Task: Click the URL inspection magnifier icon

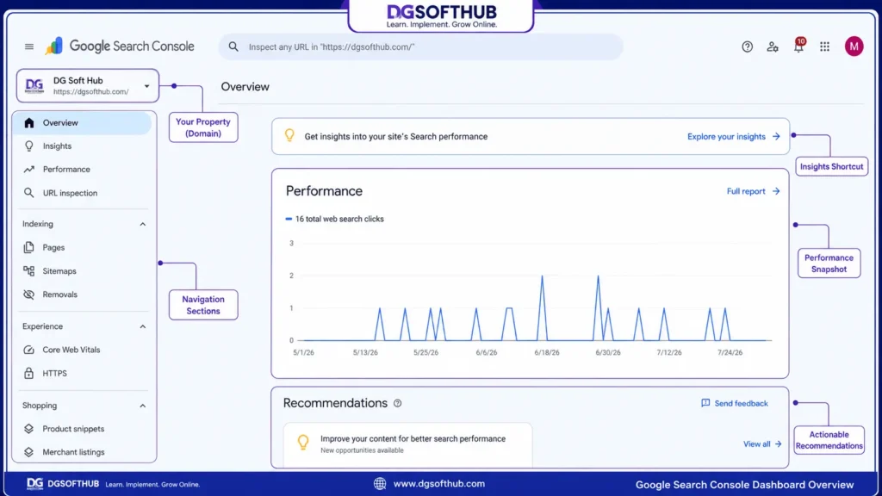Action: point(28,193)
